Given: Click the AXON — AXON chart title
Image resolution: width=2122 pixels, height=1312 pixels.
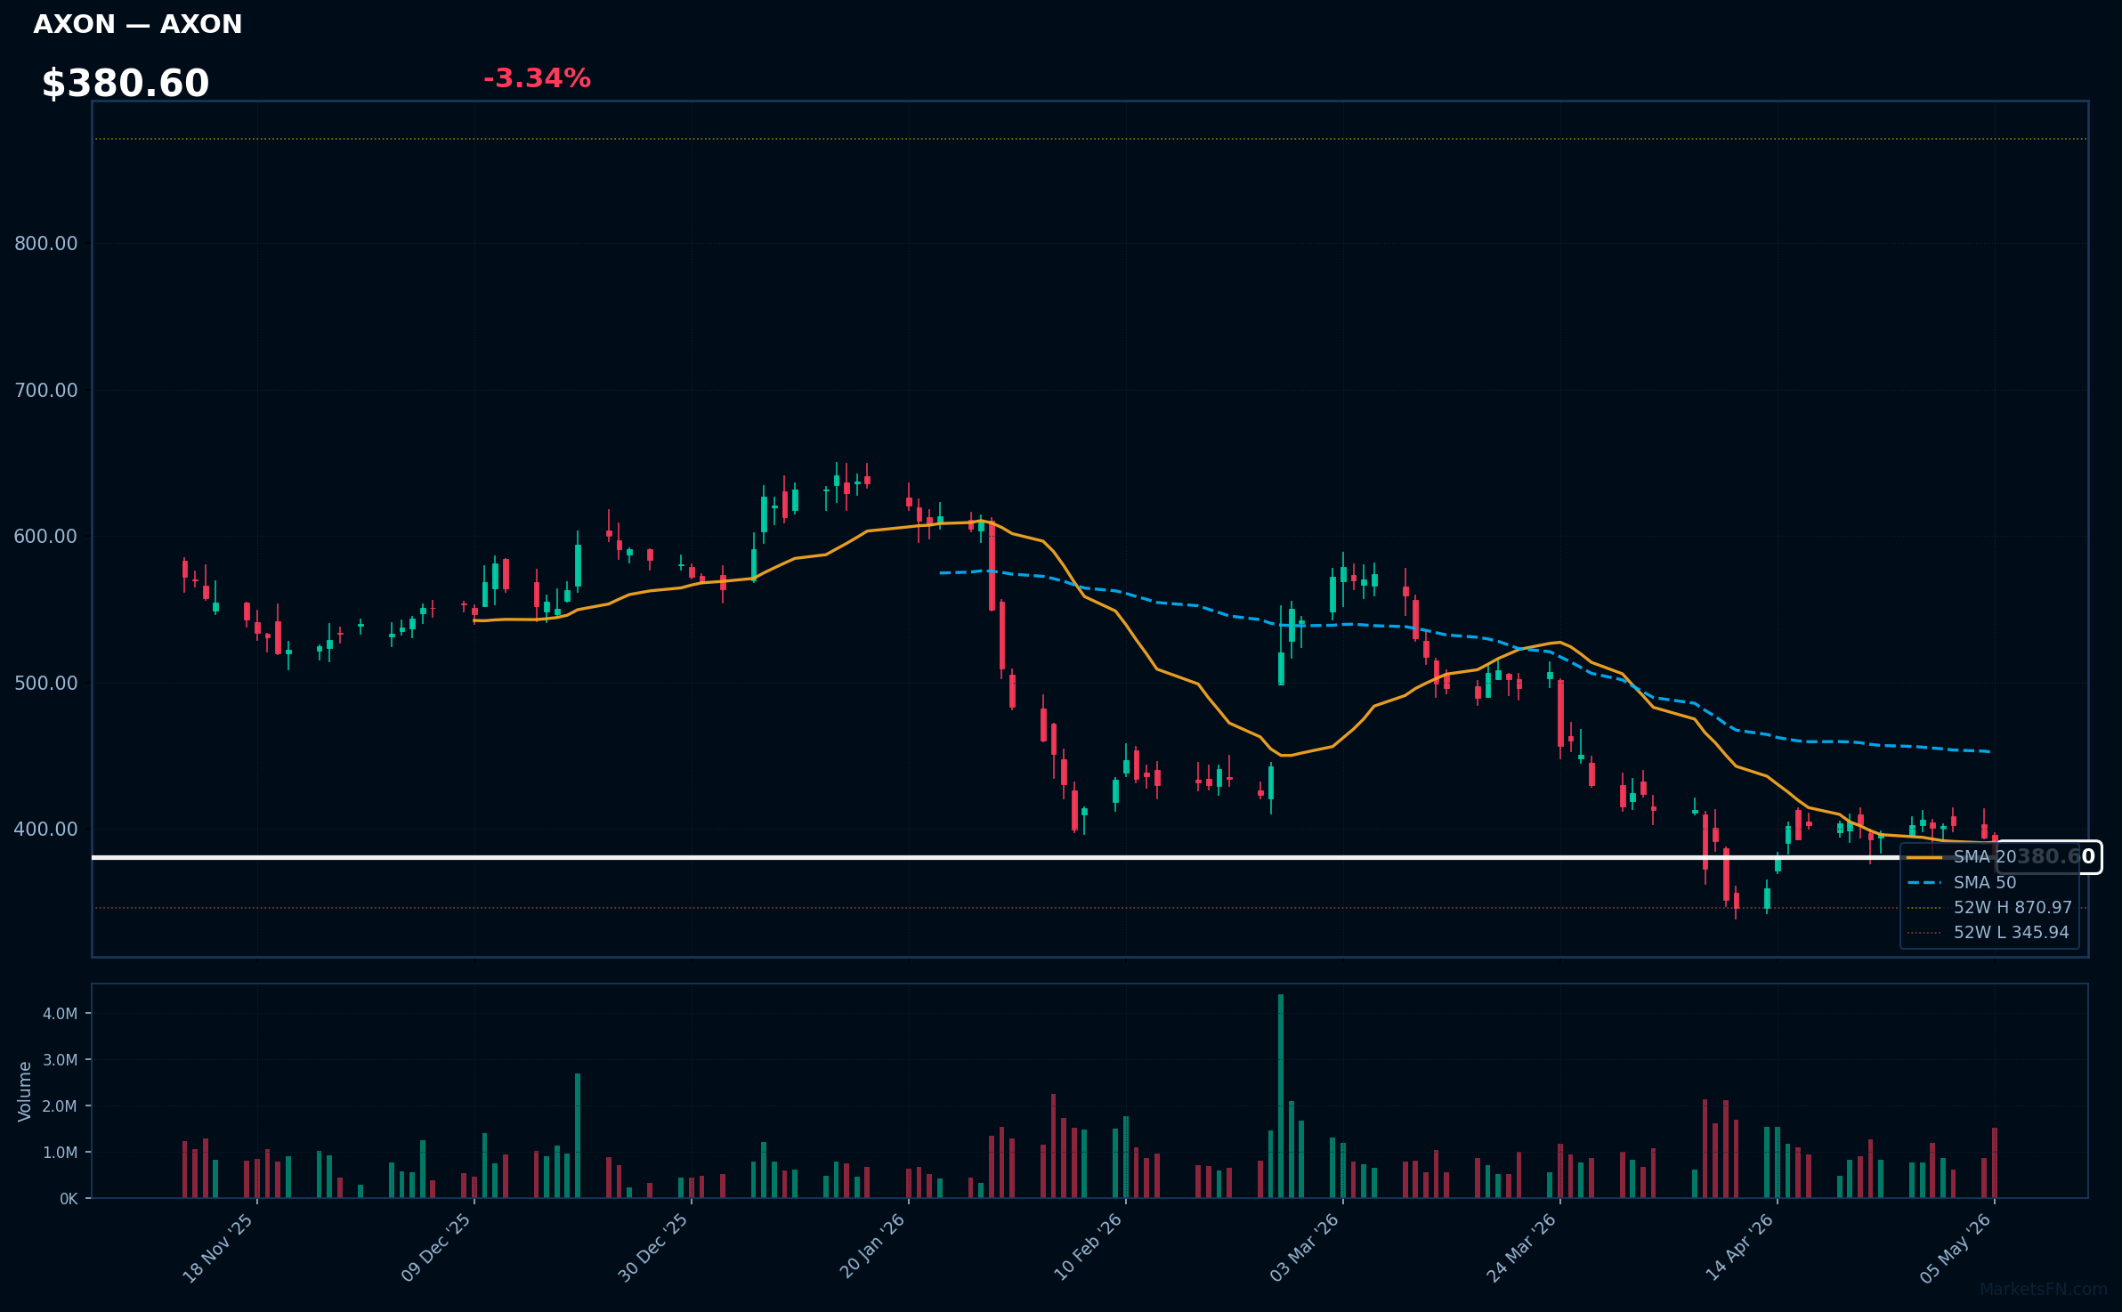Looking at the screenshot, I should coord(138,24).
